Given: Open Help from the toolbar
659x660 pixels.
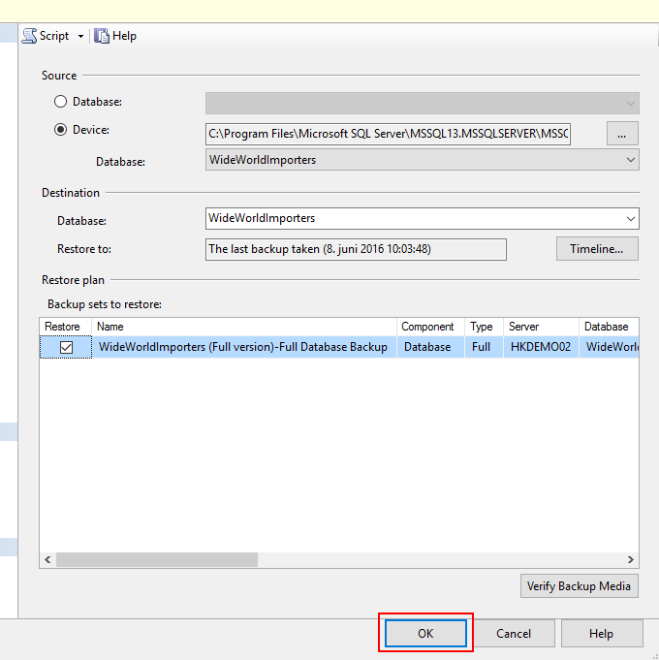Looking at the screenshot, I should [x=115, y=36].
